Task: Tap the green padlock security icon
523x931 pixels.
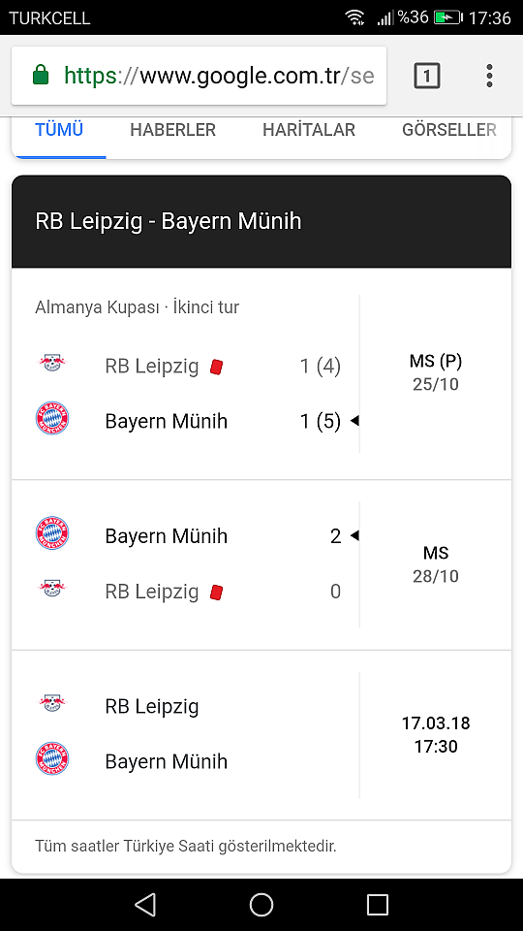Action: (41, 76)
